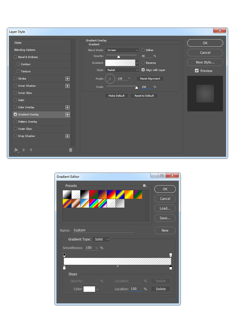This screenshot has width=235, height=333.
Task: Add another Inner Shadow via plus icon
Action: click(x=67, y=86)
